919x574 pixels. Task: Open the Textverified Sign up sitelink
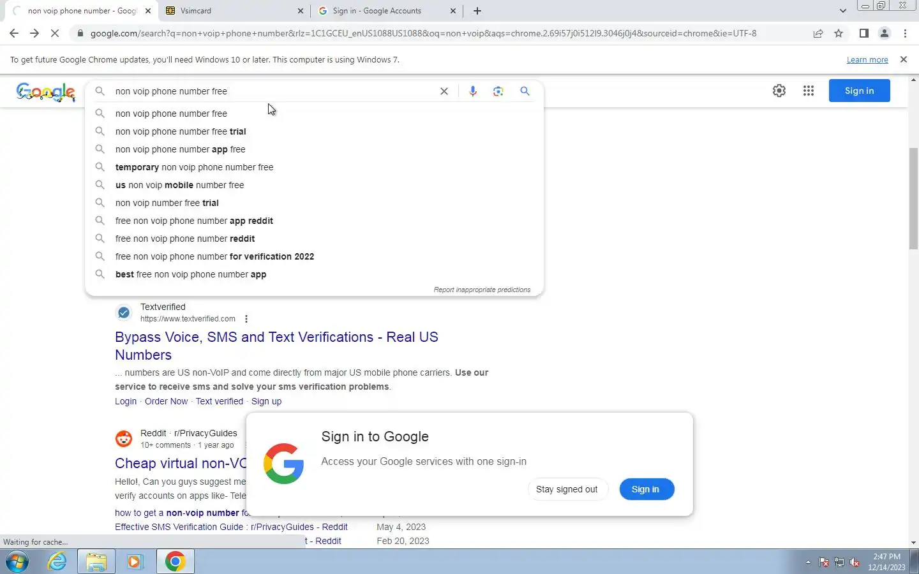(266, 401)
